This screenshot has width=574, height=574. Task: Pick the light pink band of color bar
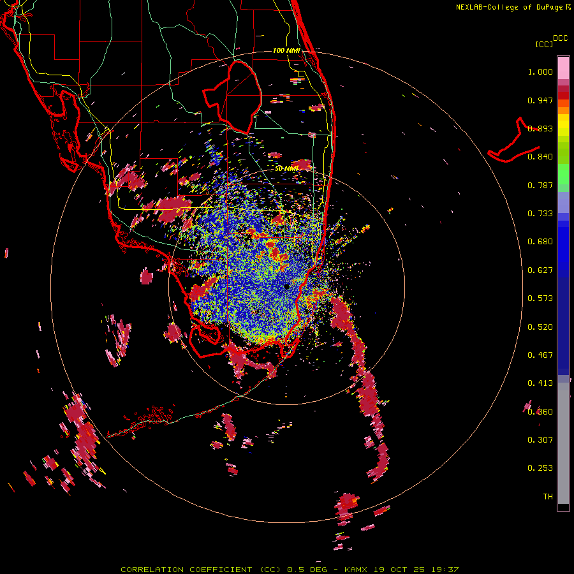[563, 68]
